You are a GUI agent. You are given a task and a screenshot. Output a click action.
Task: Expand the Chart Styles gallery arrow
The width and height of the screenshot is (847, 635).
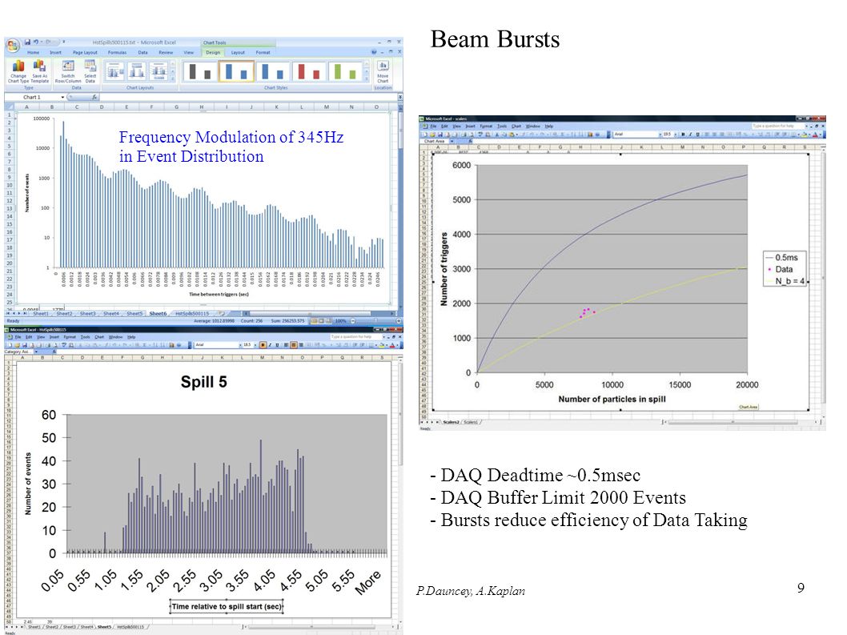[366, 79]
